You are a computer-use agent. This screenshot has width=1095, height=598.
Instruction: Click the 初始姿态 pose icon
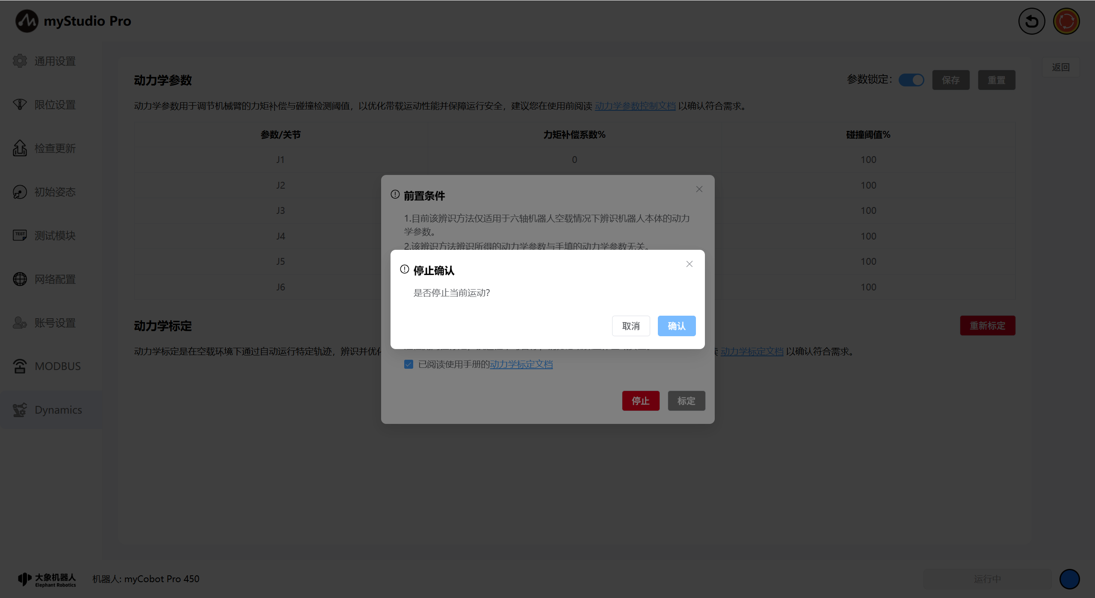click(20, 192)
